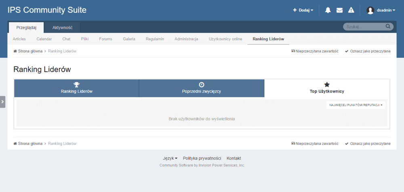
Task: Click the search magnifier icon
Action: [x=388, y=27]
